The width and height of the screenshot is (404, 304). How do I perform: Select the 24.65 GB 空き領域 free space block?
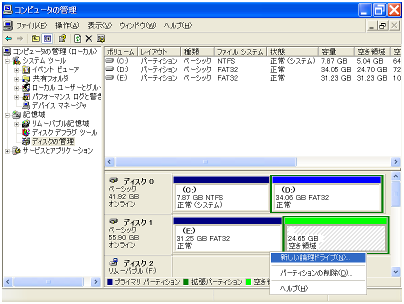pyautogui.click(x=336, y=234)
